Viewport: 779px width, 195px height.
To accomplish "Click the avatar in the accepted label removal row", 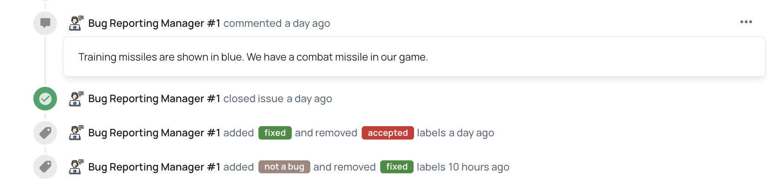I will [76, 133].
